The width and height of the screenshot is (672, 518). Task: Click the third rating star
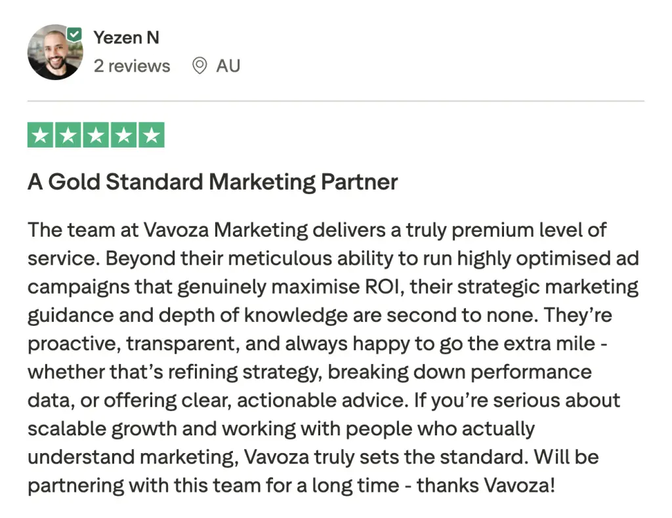(x=96, y=135)
